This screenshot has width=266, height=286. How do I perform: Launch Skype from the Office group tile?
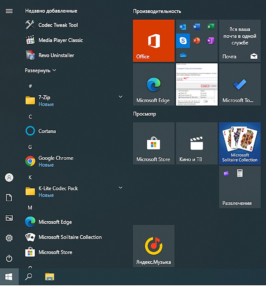(183, 40)
